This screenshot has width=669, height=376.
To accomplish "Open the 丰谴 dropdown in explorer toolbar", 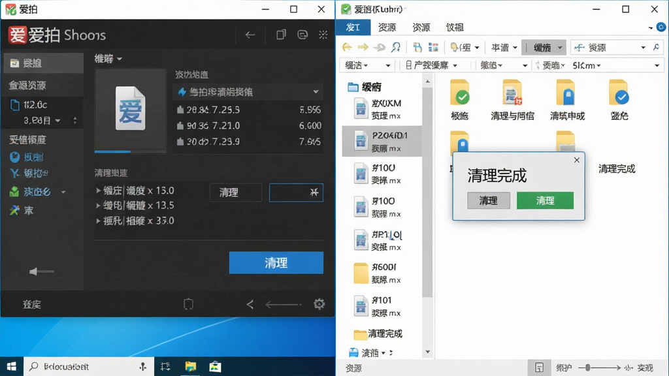I will point(504,47).
